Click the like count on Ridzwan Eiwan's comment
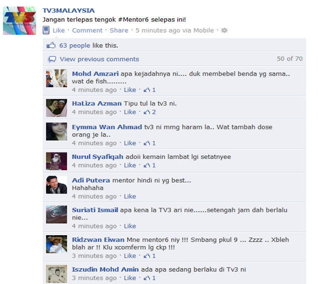318x284 pixels. 150,256
